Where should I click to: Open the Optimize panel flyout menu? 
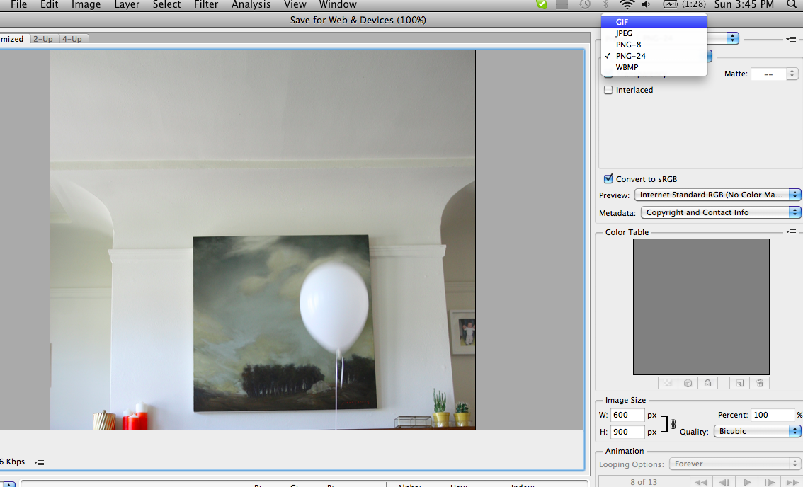click(791, 39)
